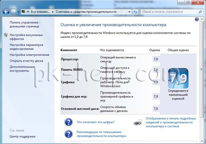206x144 pixels.
Task: Click the vertical scrollbar thumb
Action: coord(202,69)
